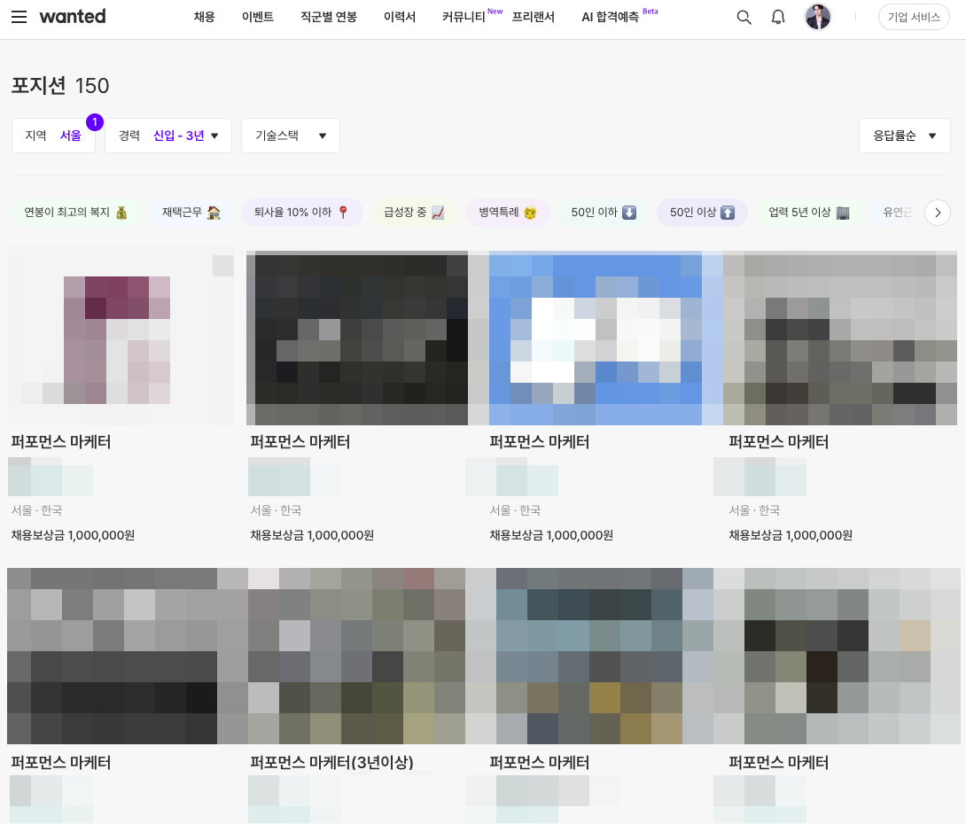This screenshot has height=824, width=966.
Task: Click the 기업 서비스 button
Action: tap(914, 16)
